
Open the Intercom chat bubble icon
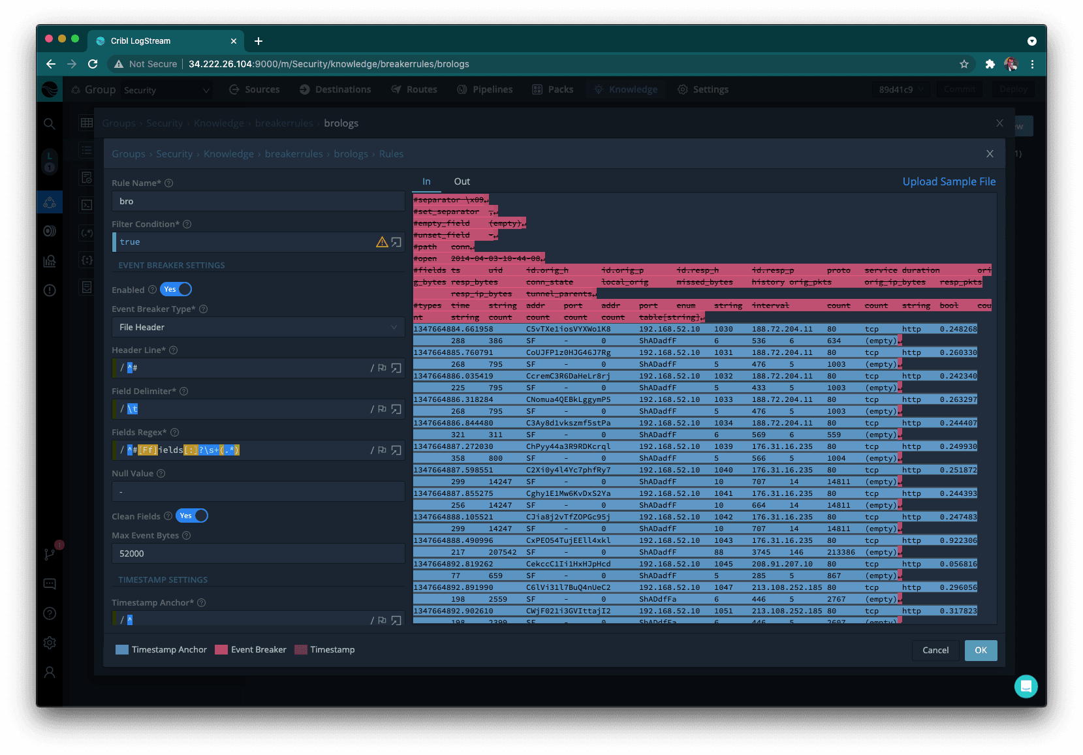[x=1026, y=686]
